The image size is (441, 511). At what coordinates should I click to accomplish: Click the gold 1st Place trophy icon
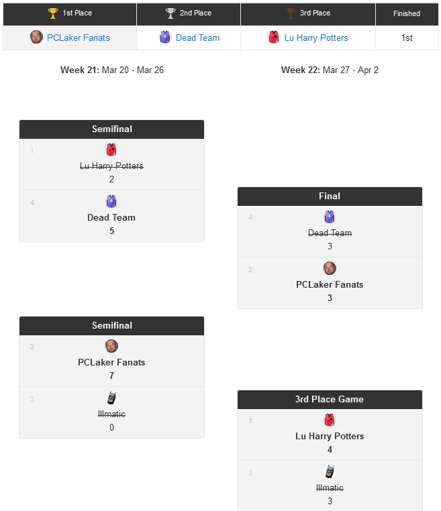53,13
